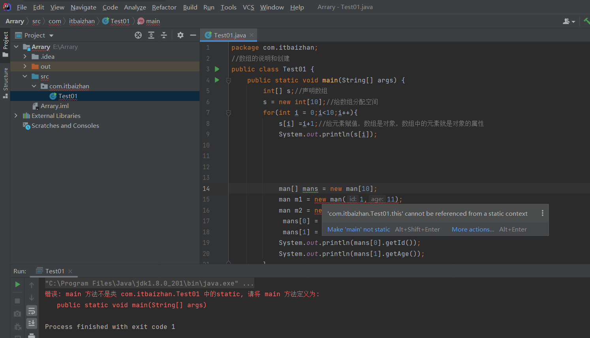Fold the for loop via gutter marker

pos(229,113)
